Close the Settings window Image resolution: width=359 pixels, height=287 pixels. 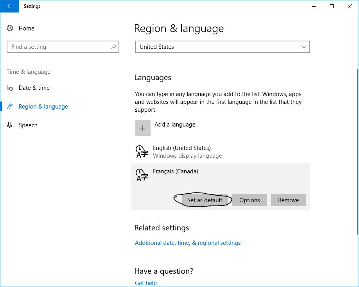[x=349, y=6]
